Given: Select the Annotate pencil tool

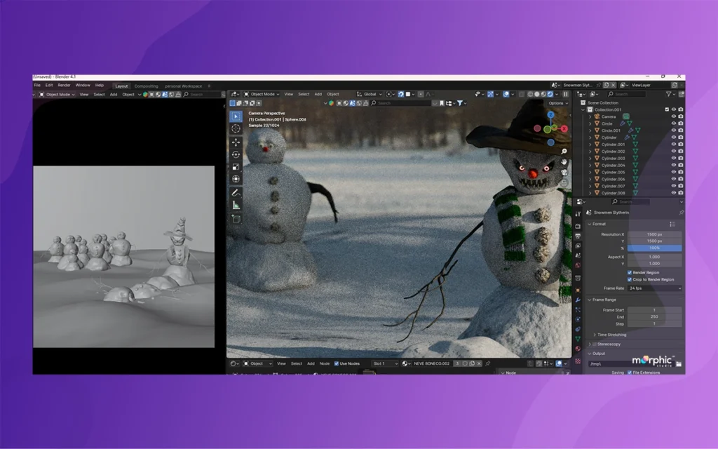Looking at the screenshot, I should coord(236,193).
